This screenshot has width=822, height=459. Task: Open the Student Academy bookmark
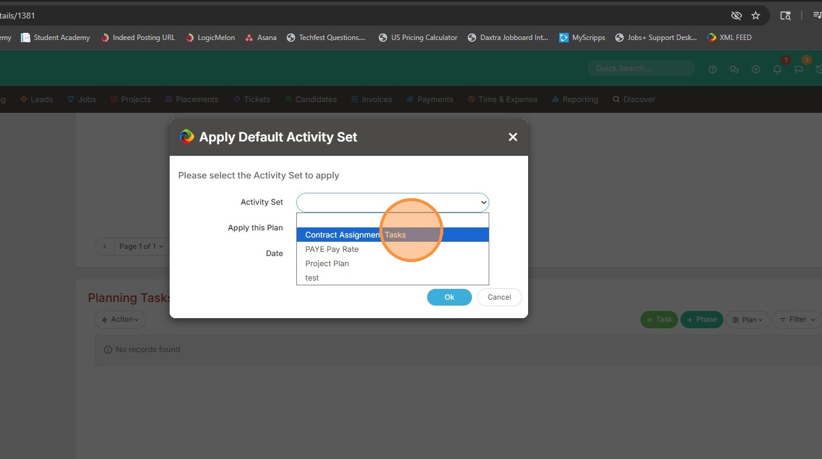coord(56,38)
